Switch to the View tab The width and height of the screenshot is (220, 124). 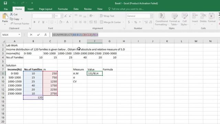[100, 9]
